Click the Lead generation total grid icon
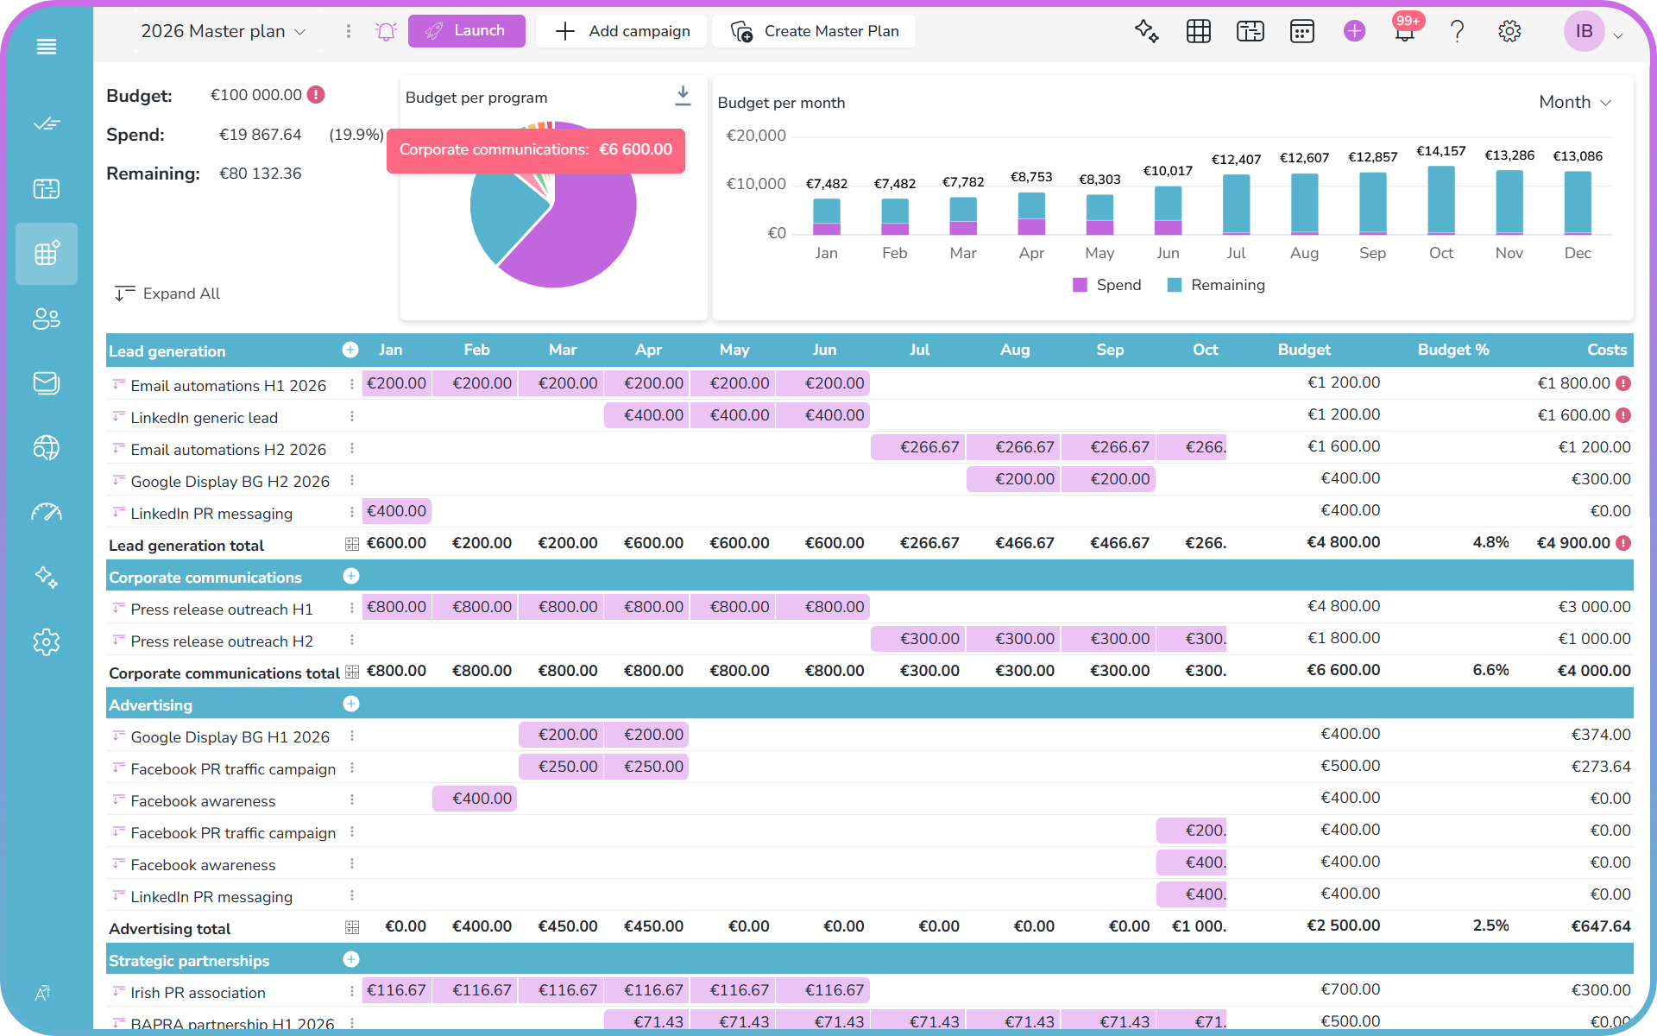Viewport: 1657px width, 1036px height. coord(352,544)
